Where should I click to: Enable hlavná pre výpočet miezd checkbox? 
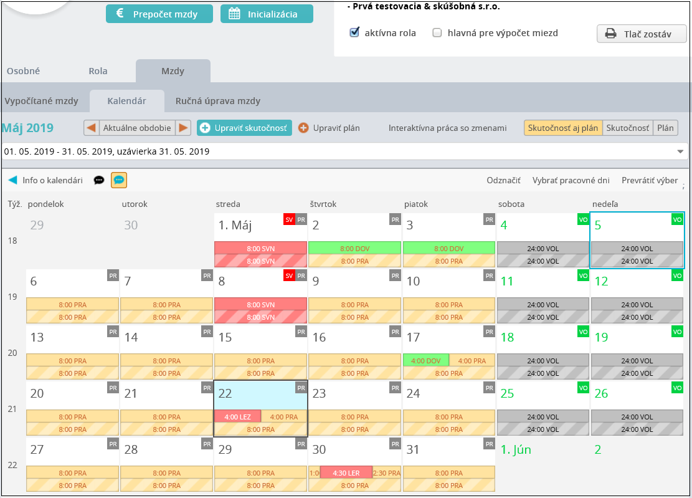[437, 32]
